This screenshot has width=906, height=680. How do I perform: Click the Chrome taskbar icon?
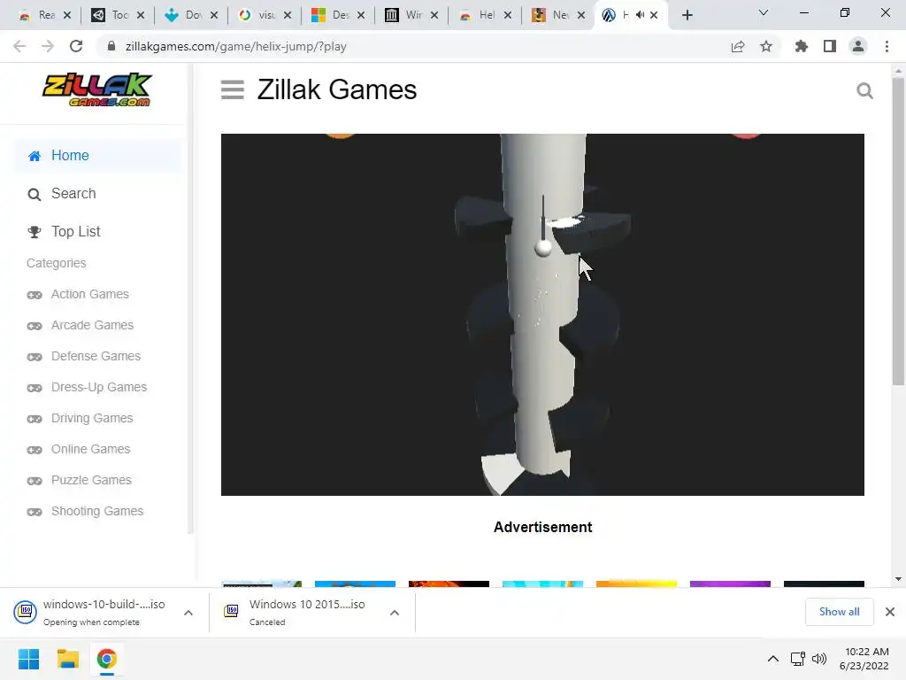tap(107, 659)
